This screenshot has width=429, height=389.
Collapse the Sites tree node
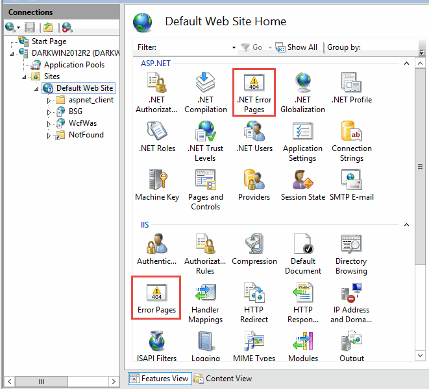pos(25,77)
